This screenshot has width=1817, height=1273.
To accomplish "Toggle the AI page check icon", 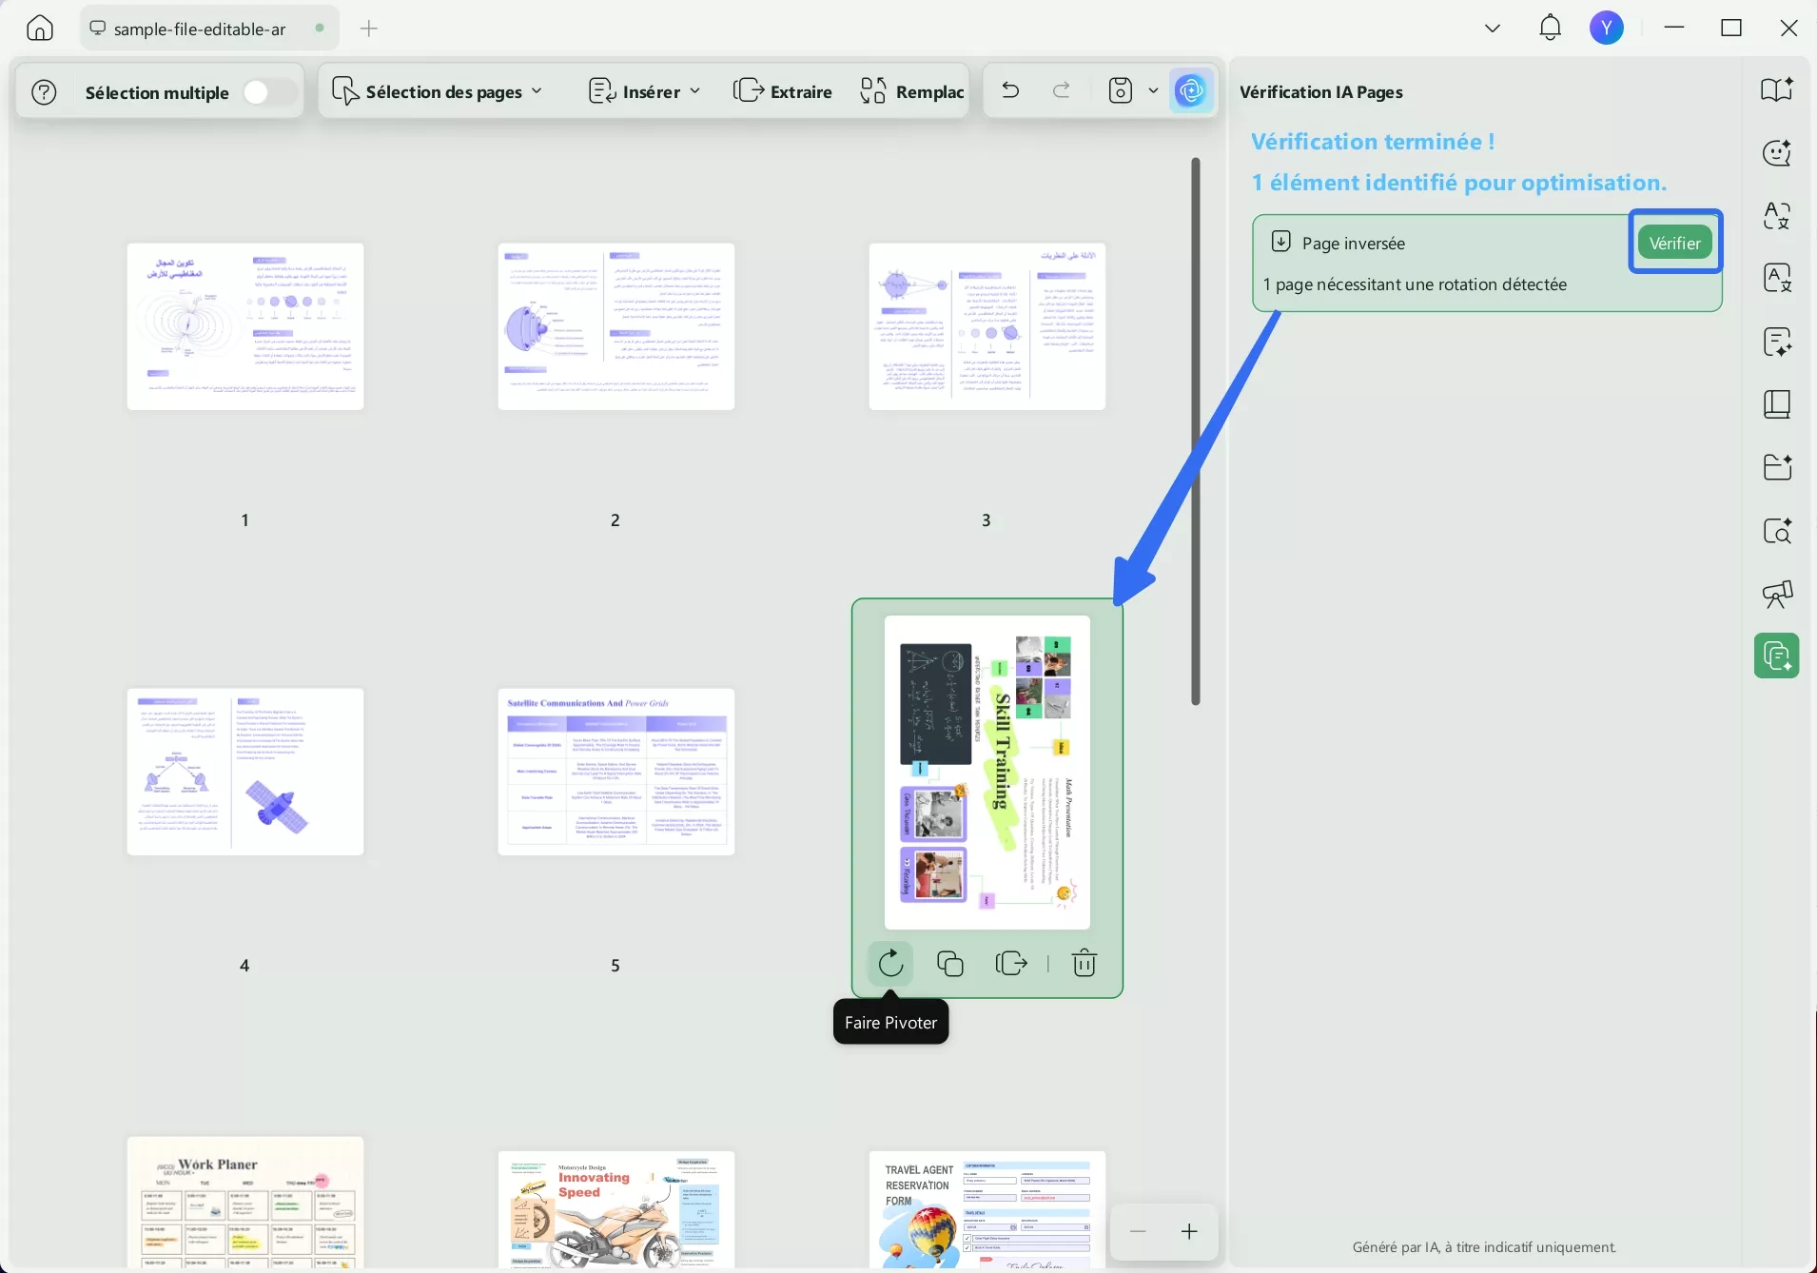I will 1191,91.
